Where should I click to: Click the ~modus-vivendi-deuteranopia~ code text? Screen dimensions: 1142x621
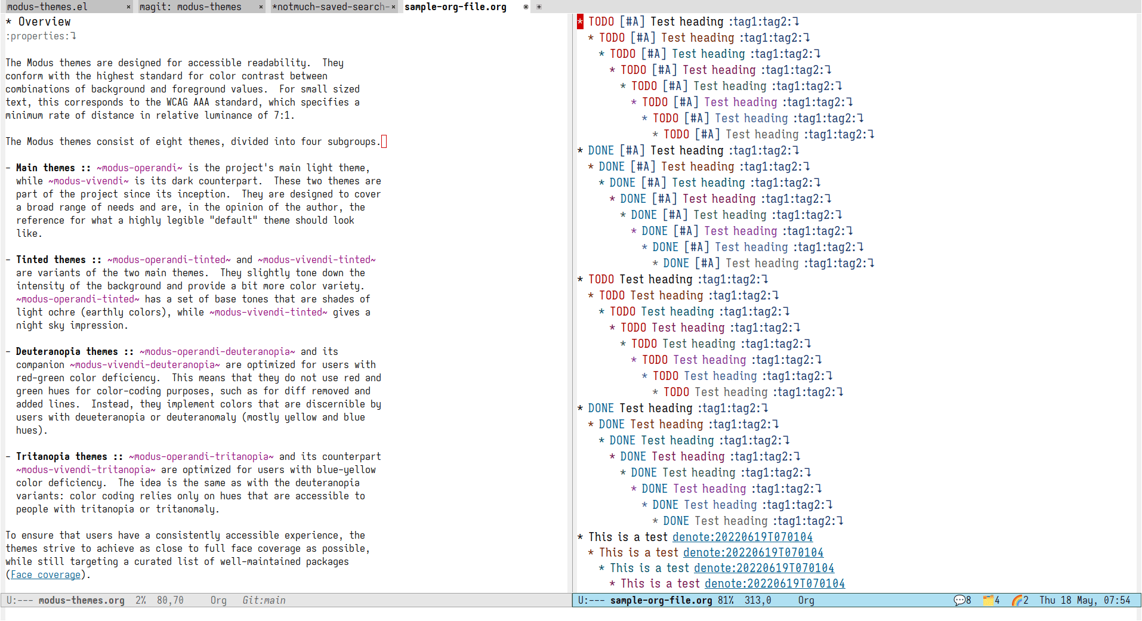pos(145,364)
